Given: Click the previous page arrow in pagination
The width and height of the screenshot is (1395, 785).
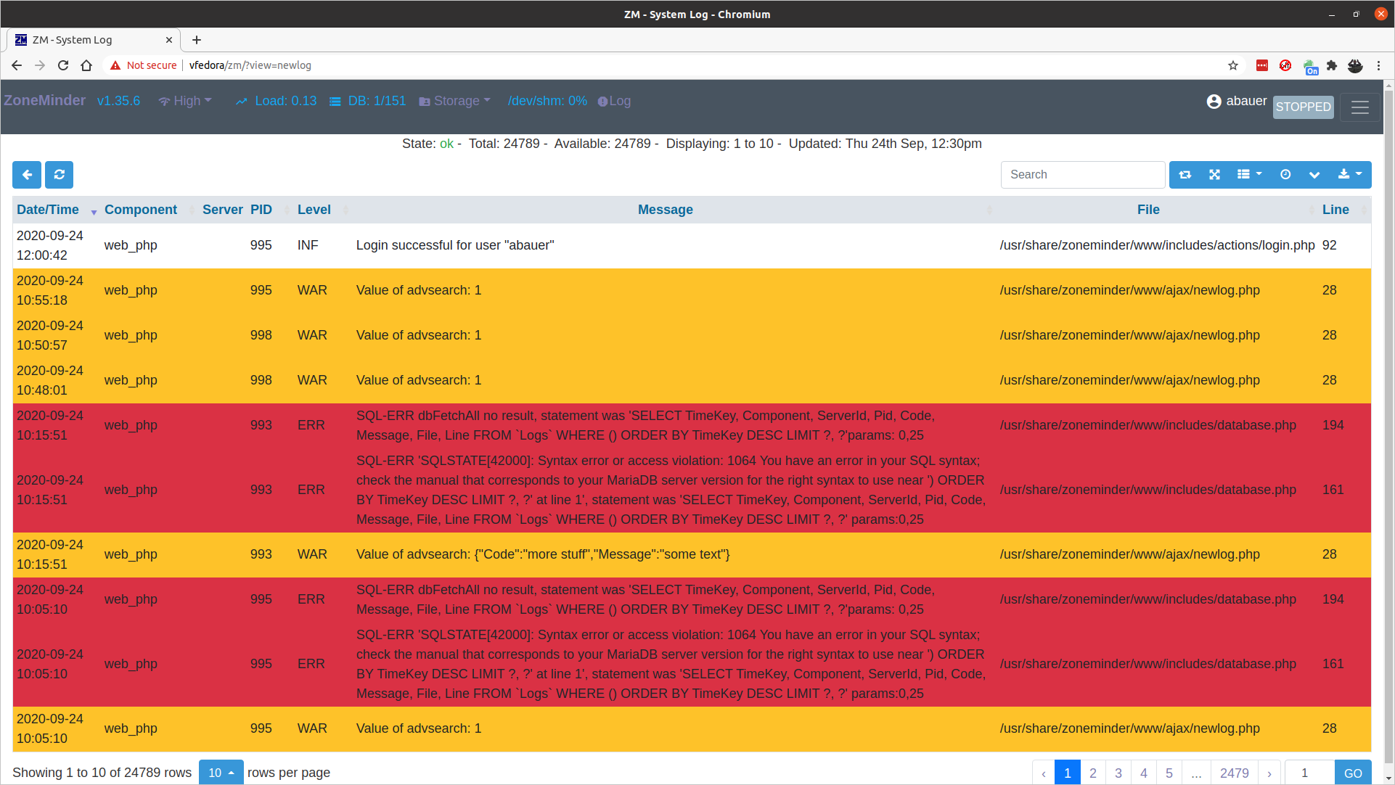Looking at the screenshot, I should [x=1044, y=773].
